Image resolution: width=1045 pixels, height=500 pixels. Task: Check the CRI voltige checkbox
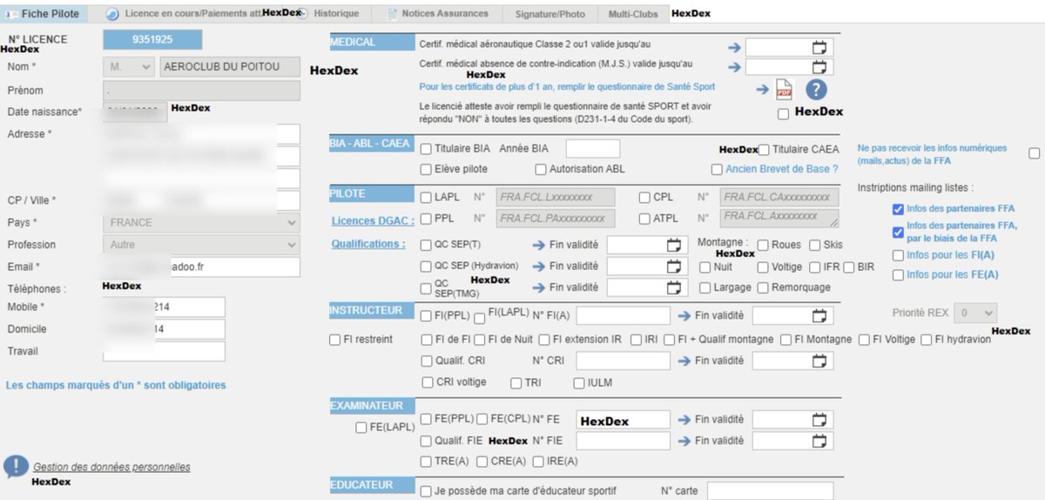click(427, 383)
